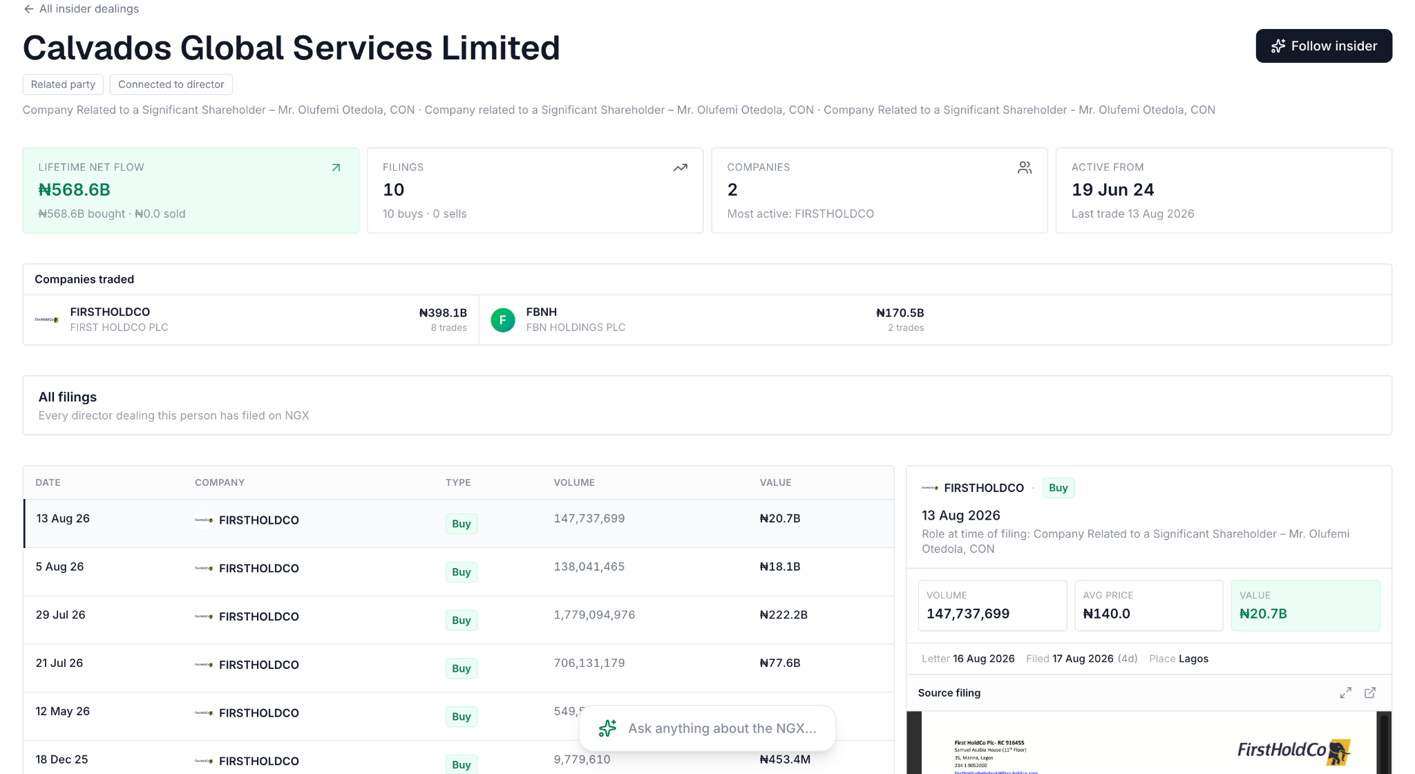
Task: Open source filing in new tab icon
Action: point(1370,692)
